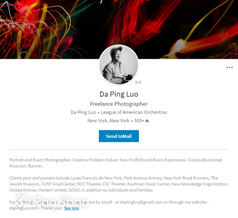Open Da Ping Luo's profile photo
The image size is (238, 218).
(x=119, y=65)
